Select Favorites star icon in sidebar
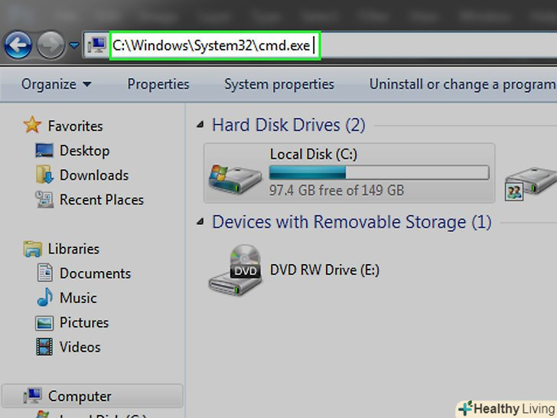 (32, 126)
